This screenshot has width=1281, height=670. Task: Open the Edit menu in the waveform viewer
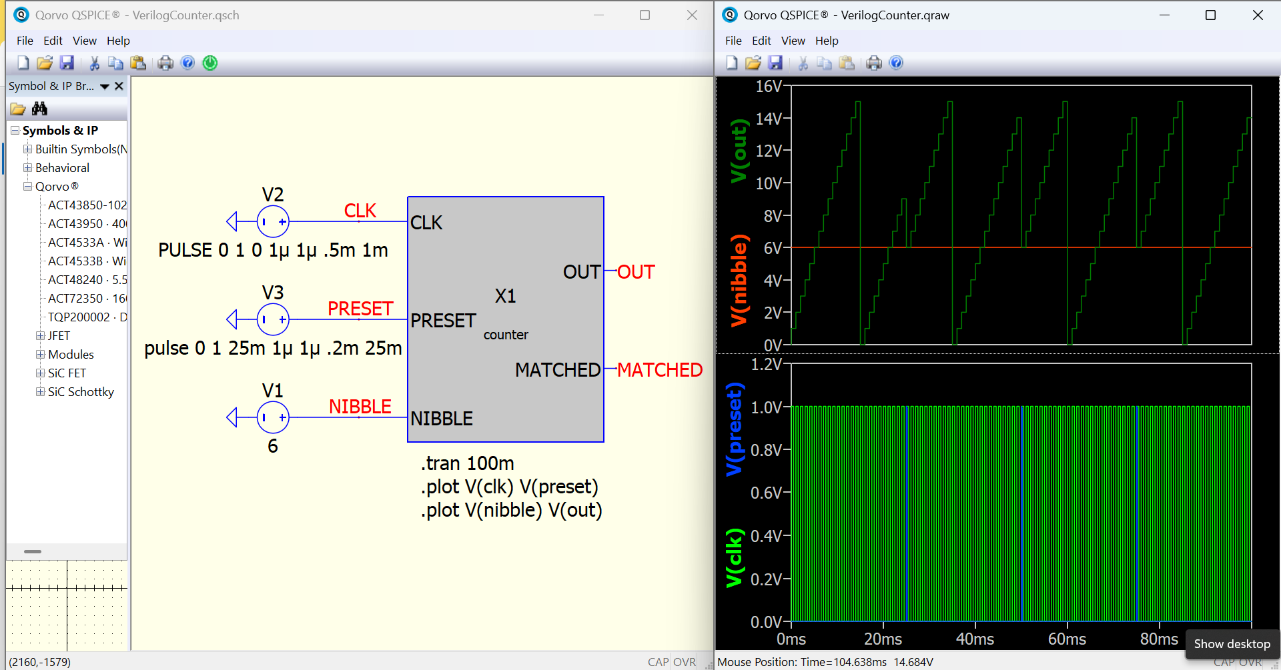[x=761, y=41]
